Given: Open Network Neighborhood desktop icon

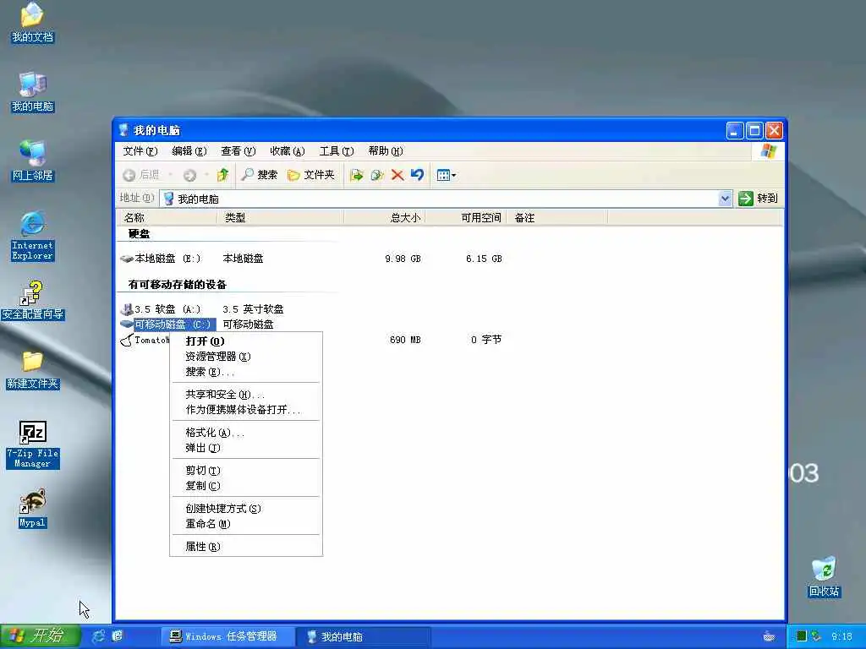Looking at the screenshot, I should click(32, 161).
